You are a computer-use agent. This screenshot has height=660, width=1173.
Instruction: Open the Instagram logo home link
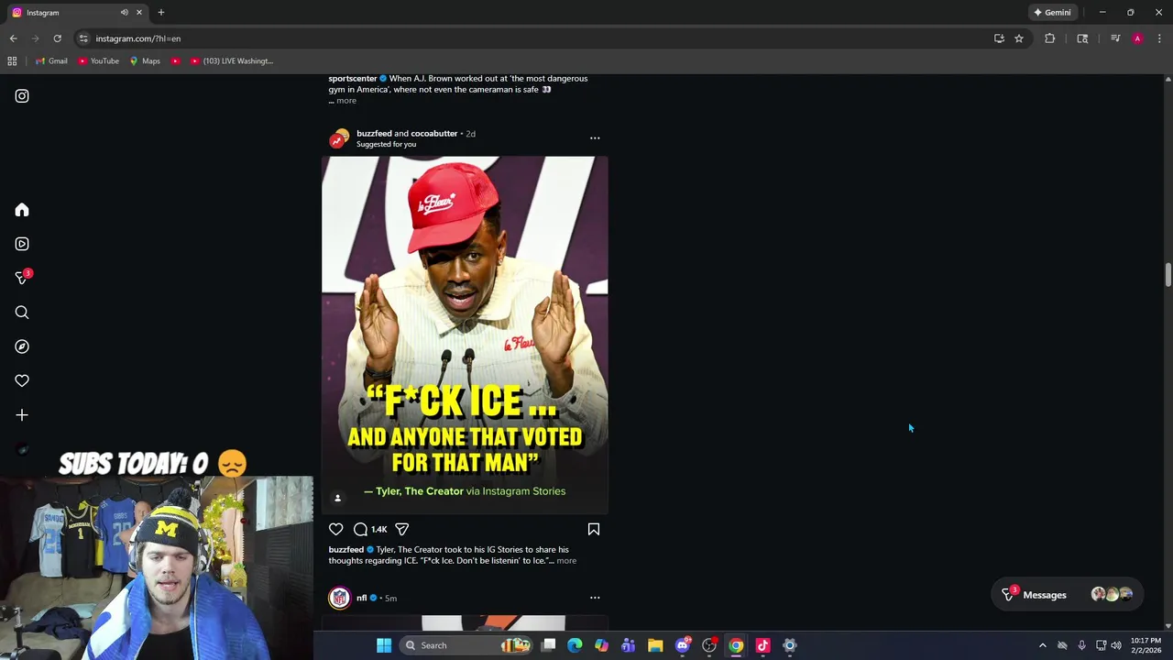22,96
